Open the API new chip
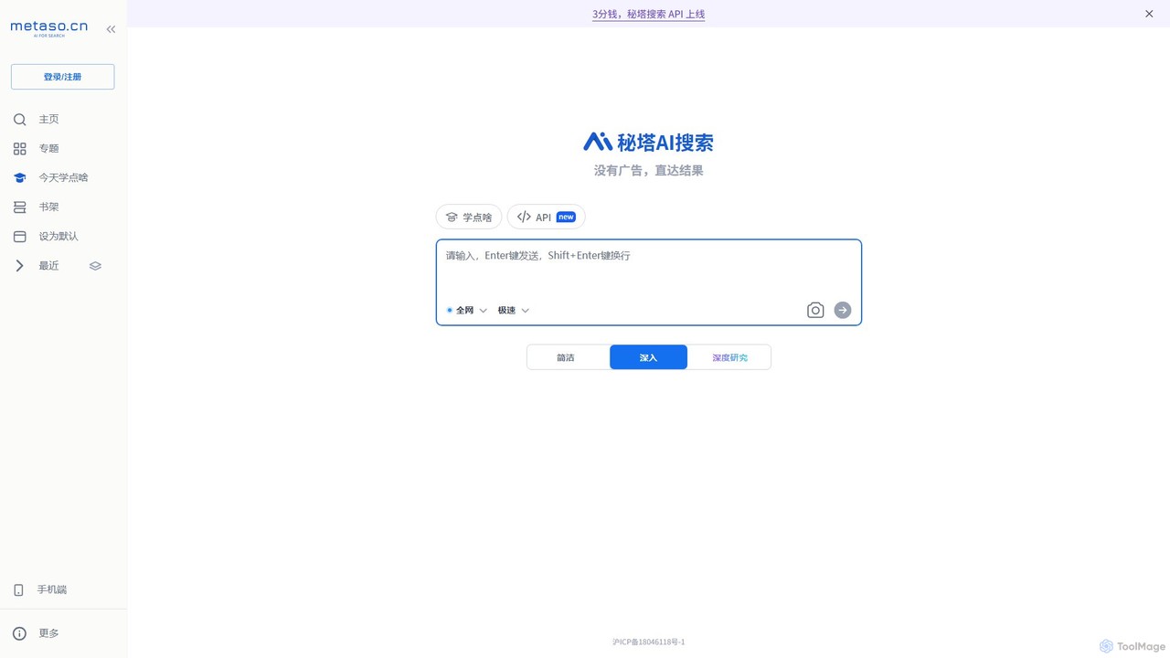Screen dimensions: 1170x658 [546, 217]
